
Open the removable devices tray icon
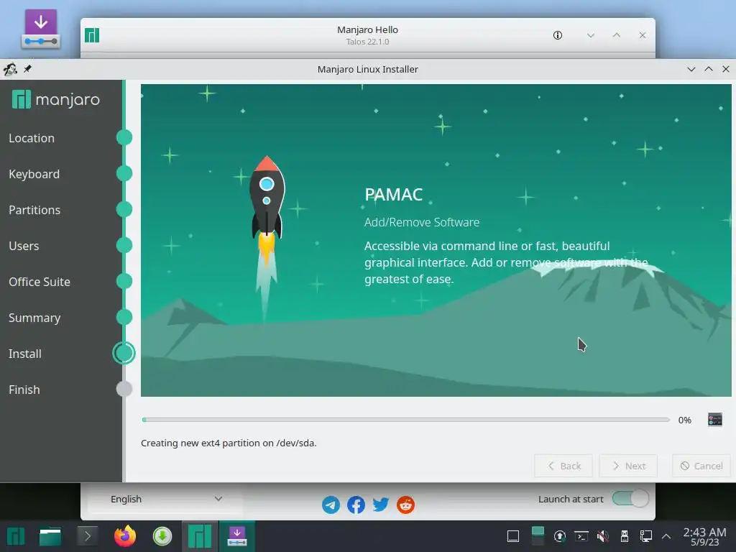[625, 536]
